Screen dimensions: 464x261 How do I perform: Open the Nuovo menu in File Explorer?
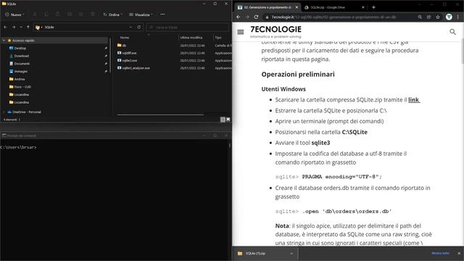click(14, 14)
